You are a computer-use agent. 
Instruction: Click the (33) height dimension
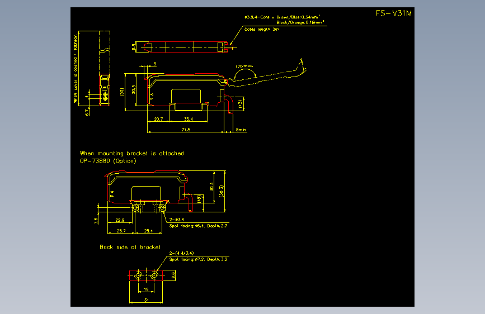point(122,92)
